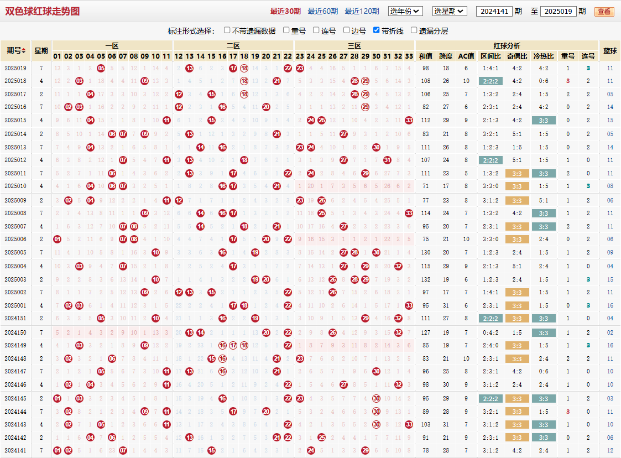Click red ball 15 in row 2024141

click(211, 450)
